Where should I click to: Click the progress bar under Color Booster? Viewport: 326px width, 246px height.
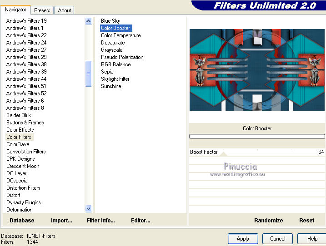[x=257, y=136]
